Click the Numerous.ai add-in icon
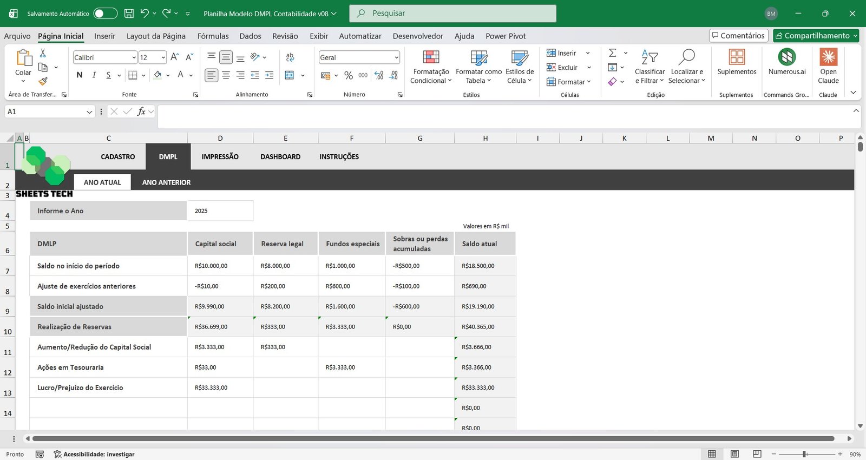The image size is (866, 460). (786, 57)
